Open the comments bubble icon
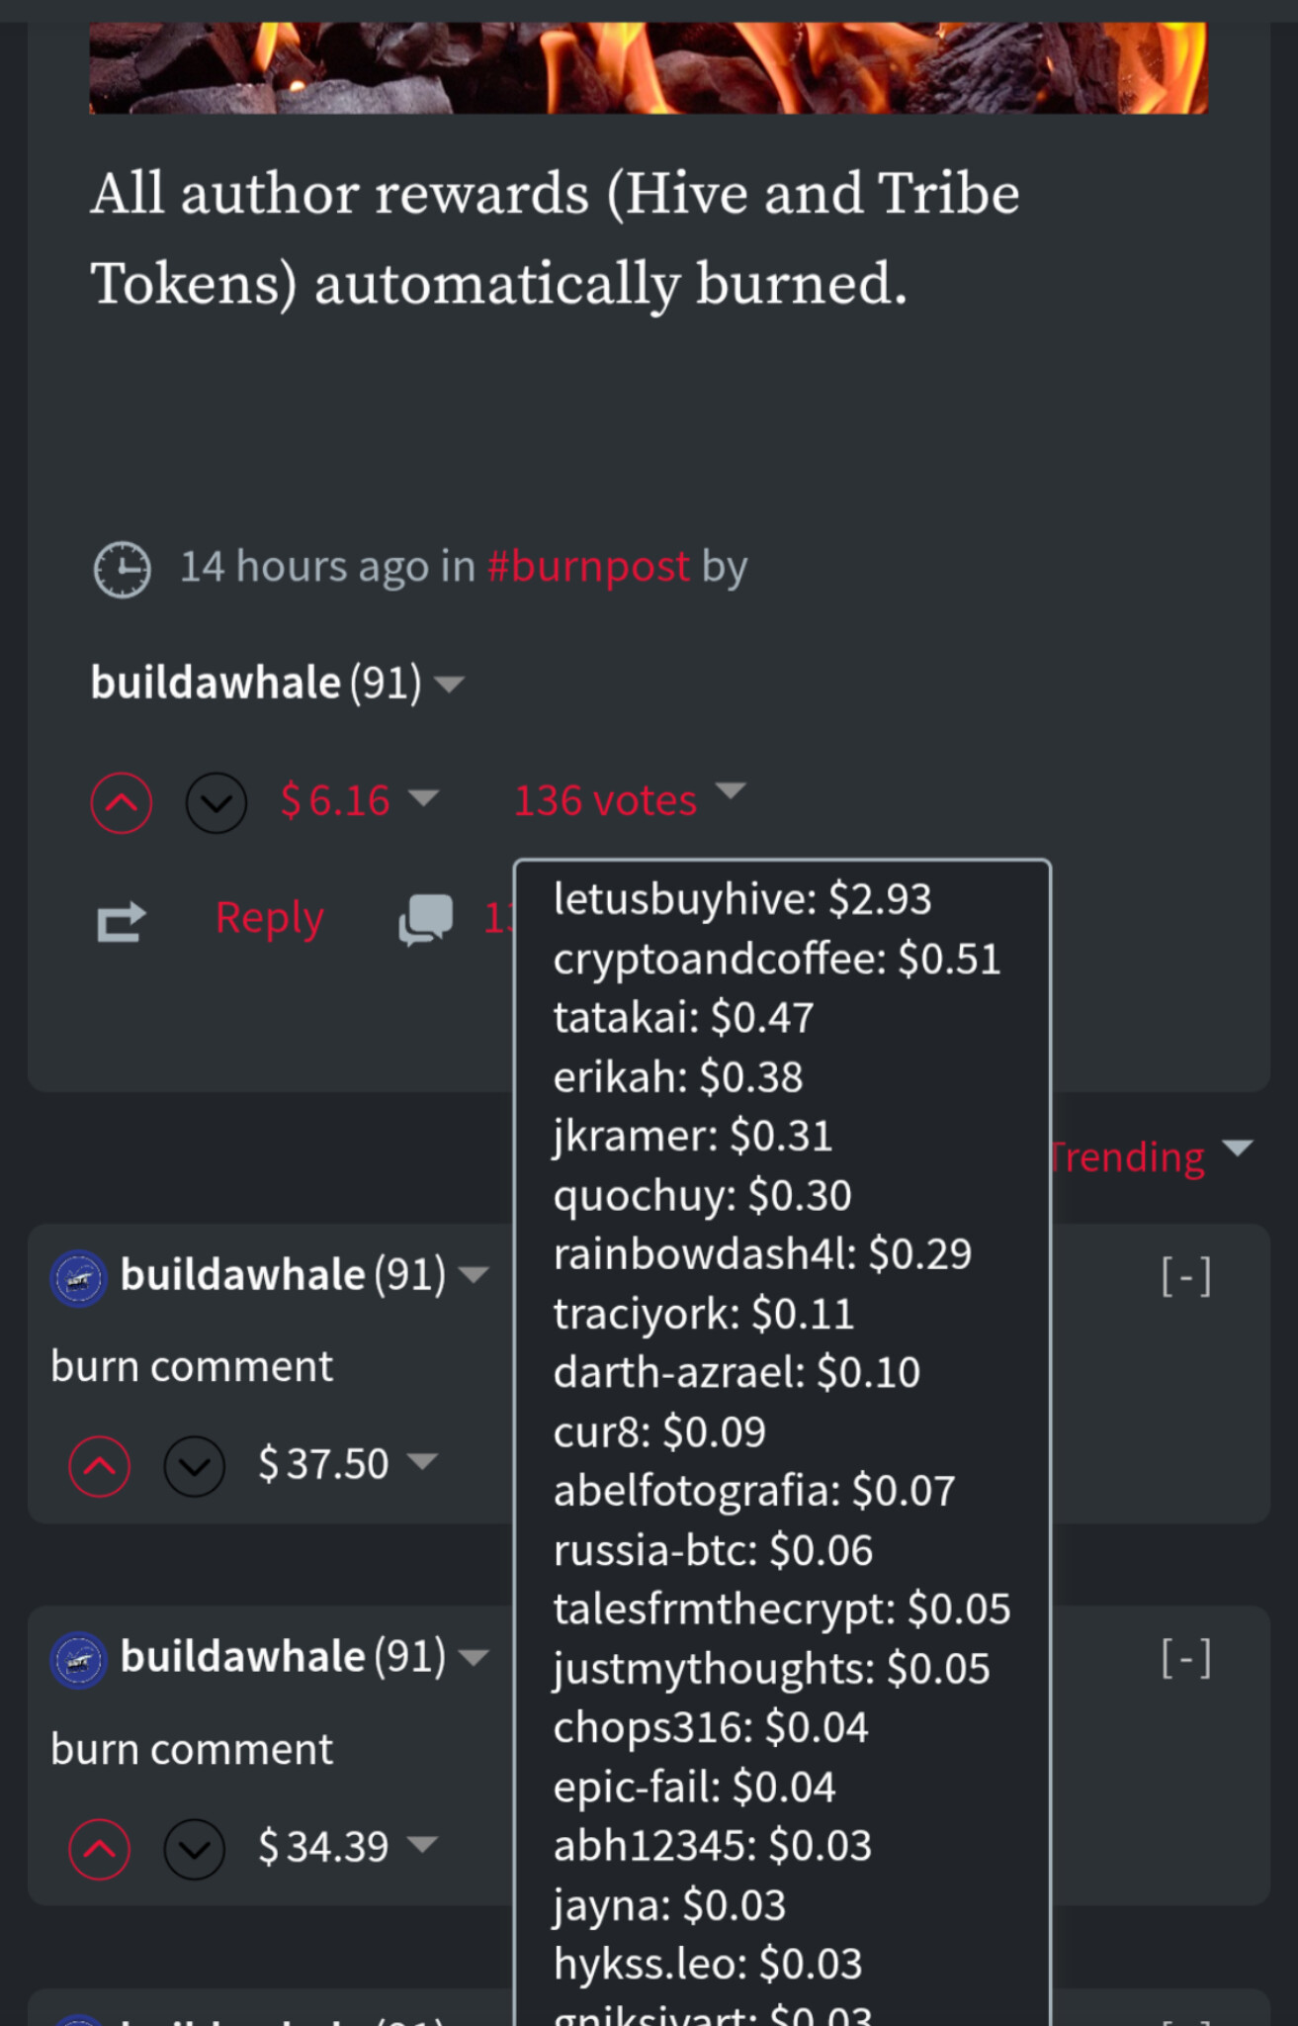 [426, 919]
